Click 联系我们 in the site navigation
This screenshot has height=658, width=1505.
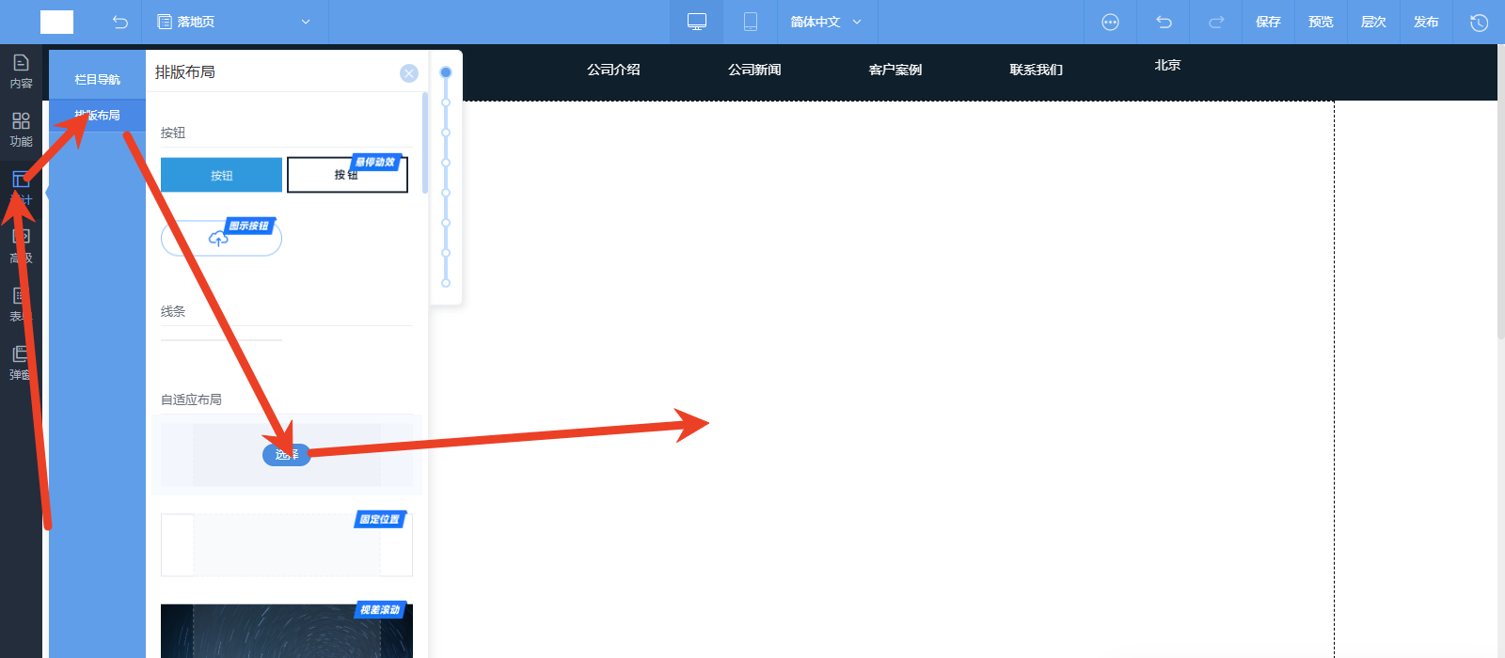click(x=1037, y=70)
